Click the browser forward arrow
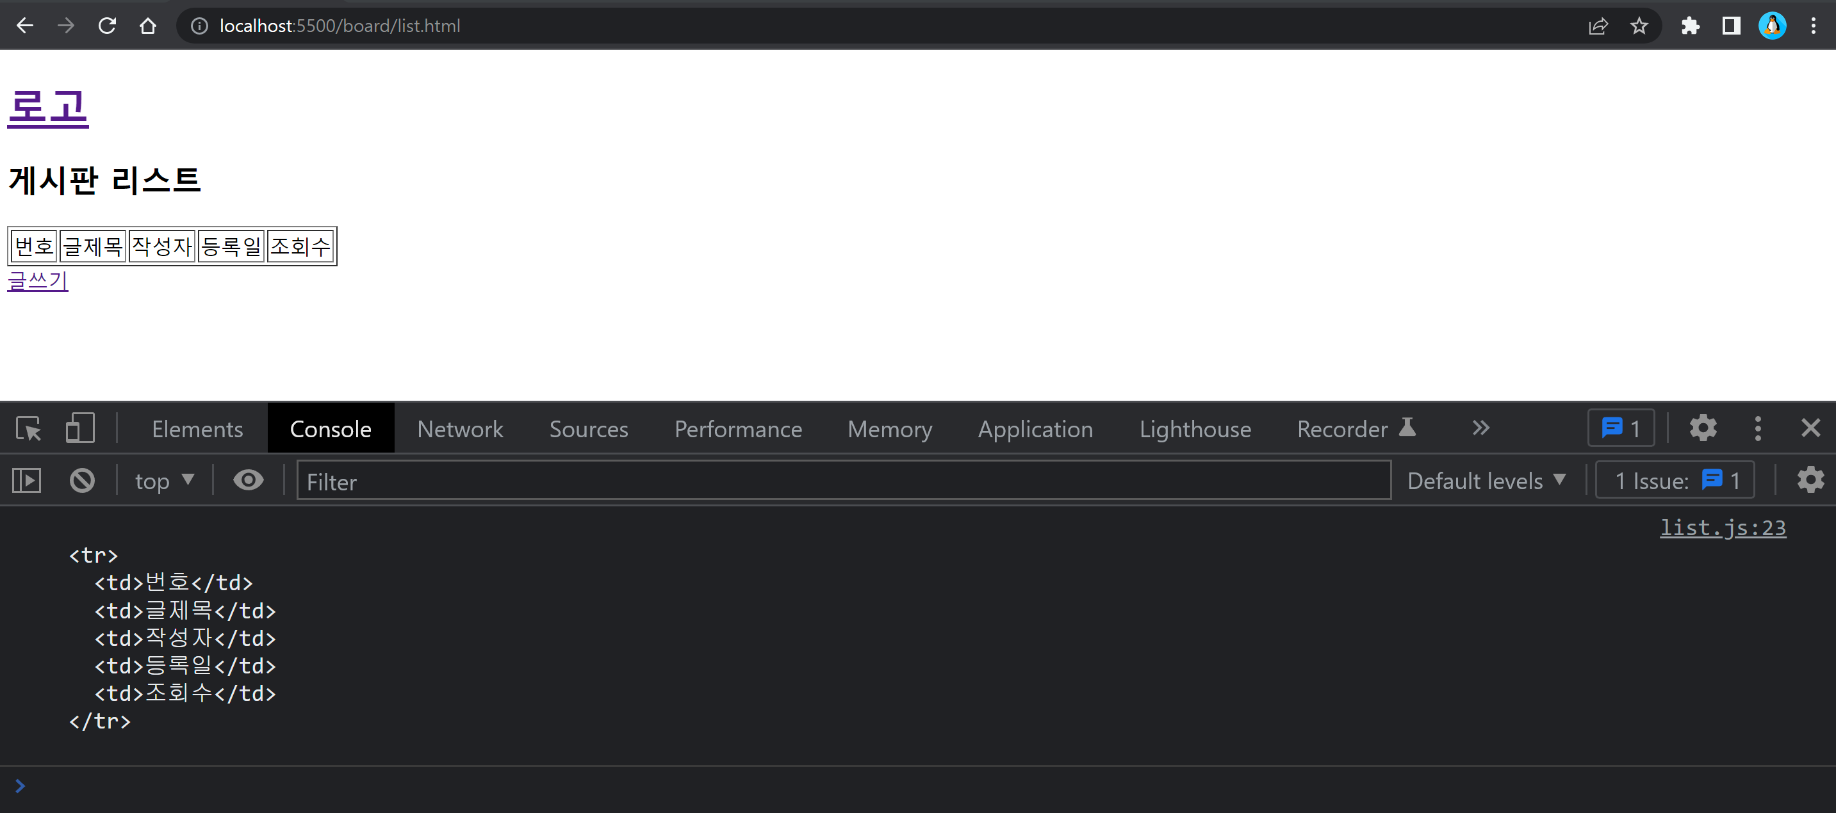The height and width of the screenshot is (813, 1836). click(65, 26)
